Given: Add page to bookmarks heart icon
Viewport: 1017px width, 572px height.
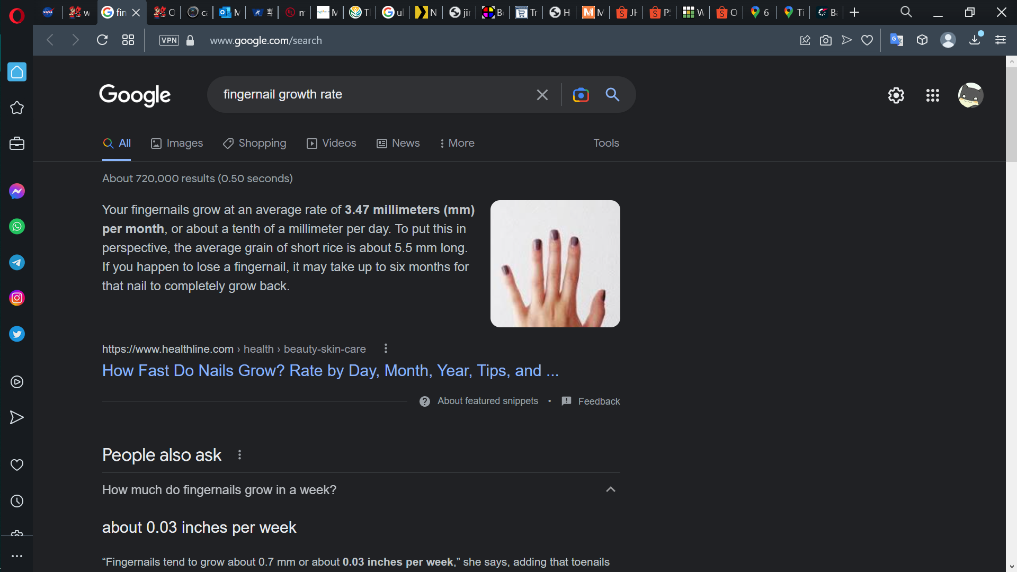Looking at the screenshot, I should (x=867, y=40).
